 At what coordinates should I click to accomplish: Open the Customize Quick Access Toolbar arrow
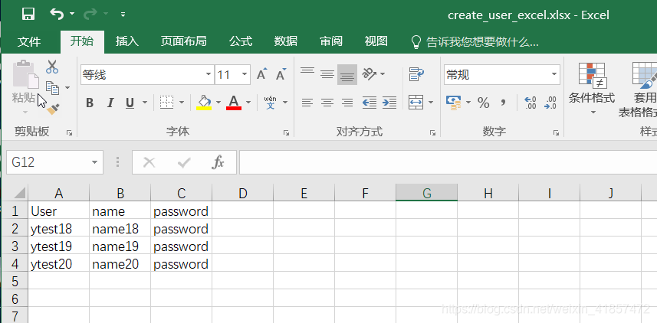pyautogui.click(x=123, y=15)
